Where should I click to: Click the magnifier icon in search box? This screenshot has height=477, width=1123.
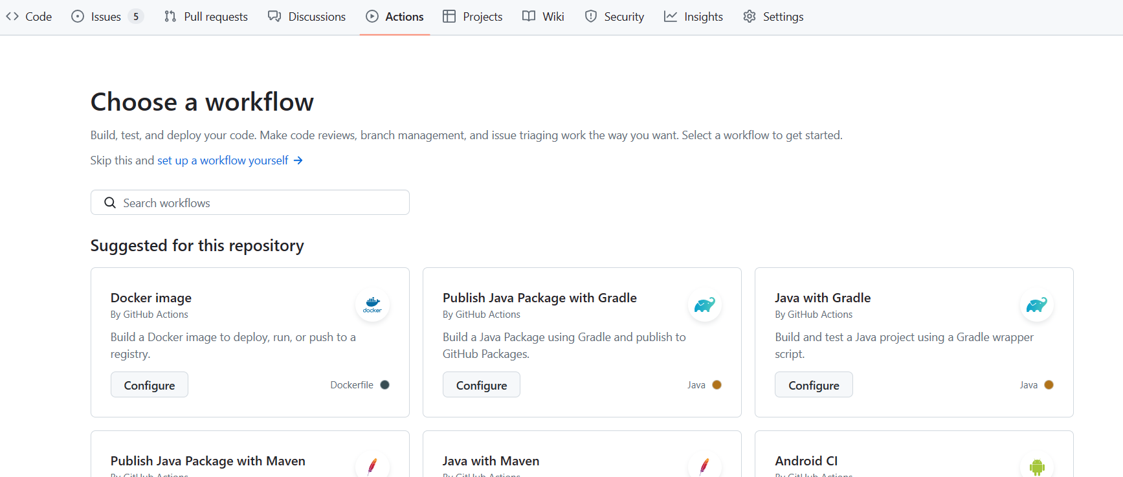(x=110, y=203)
